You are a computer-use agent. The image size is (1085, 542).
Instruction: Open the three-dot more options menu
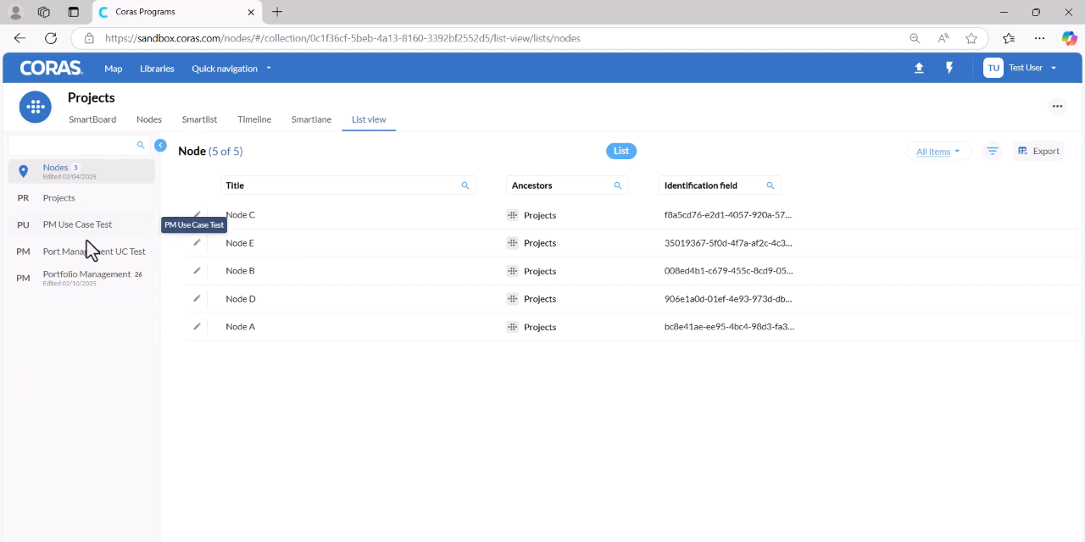click(1057, 107)
